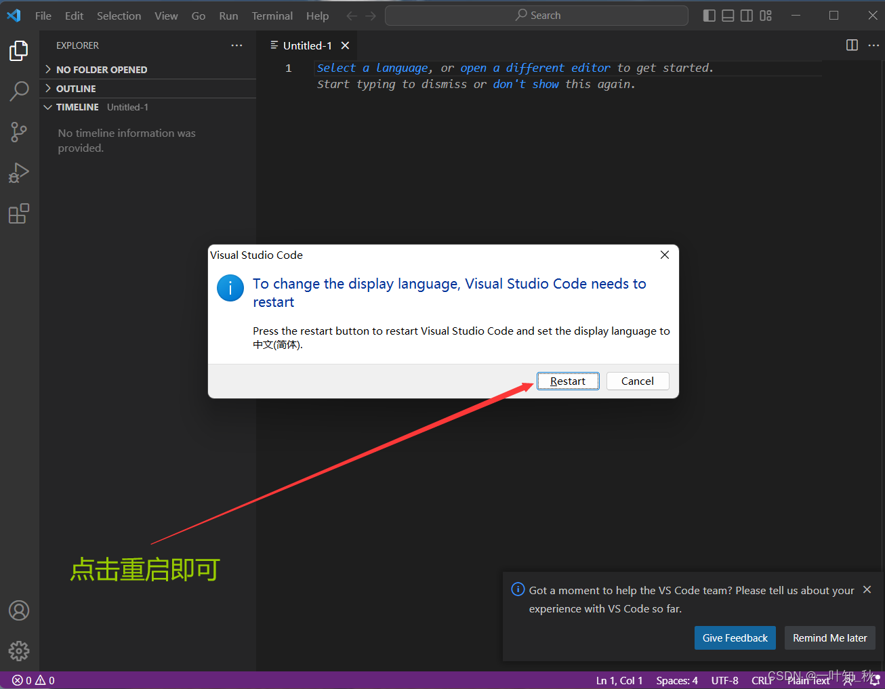
Task: Go forward with the right arrow
Action: tap(371, 16)
